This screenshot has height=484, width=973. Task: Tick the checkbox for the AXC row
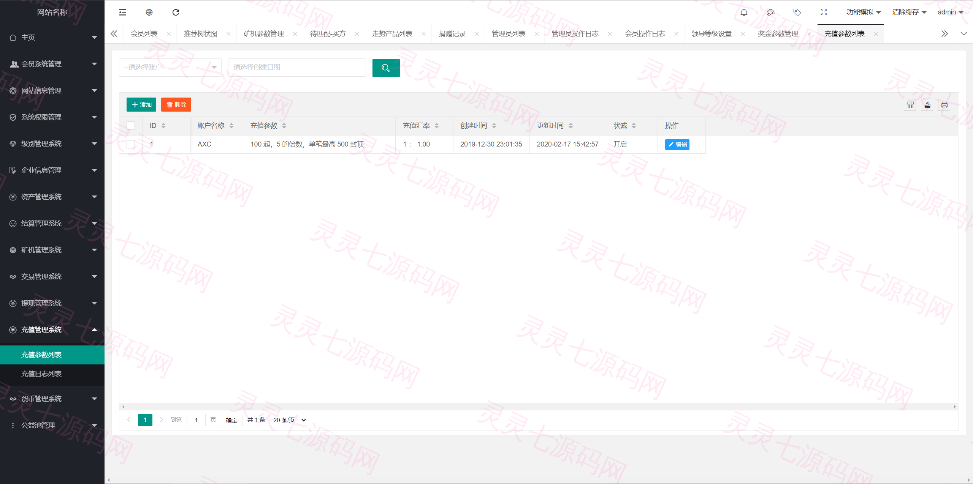tap(131, 144)
